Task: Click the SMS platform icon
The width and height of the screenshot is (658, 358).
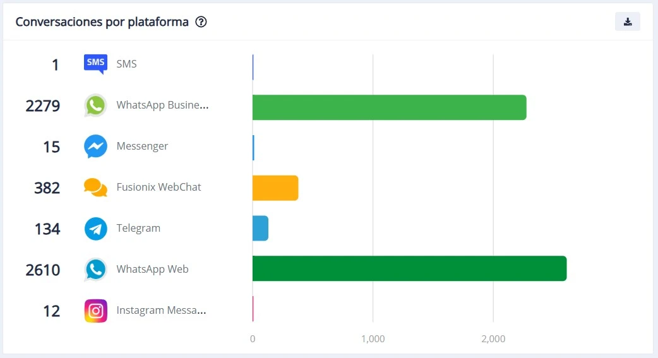Action: click(x=96, y=64)
